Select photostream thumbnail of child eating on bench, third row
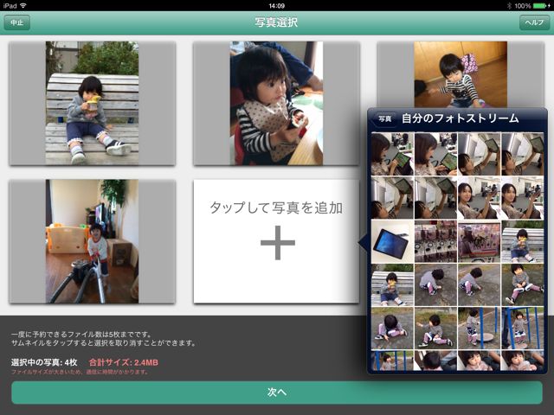 [x=523, y=241]
